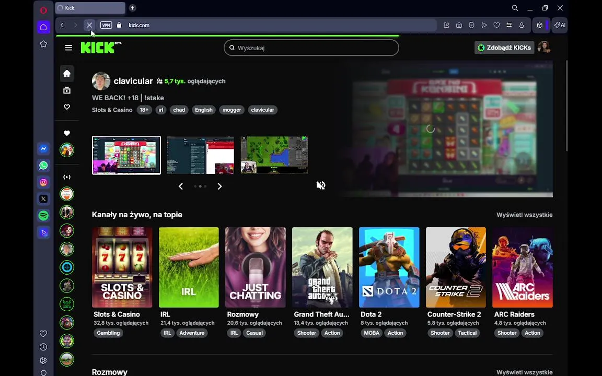Click the mogger tag
Viewport: 602px width, 376px height.
pyautogui.click(x=231, y=110)
